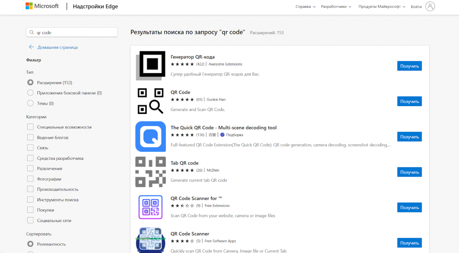The image size is (459, 253).
Task: Click Получить for The Quick QR Code
Action: [x=409, y=137]
